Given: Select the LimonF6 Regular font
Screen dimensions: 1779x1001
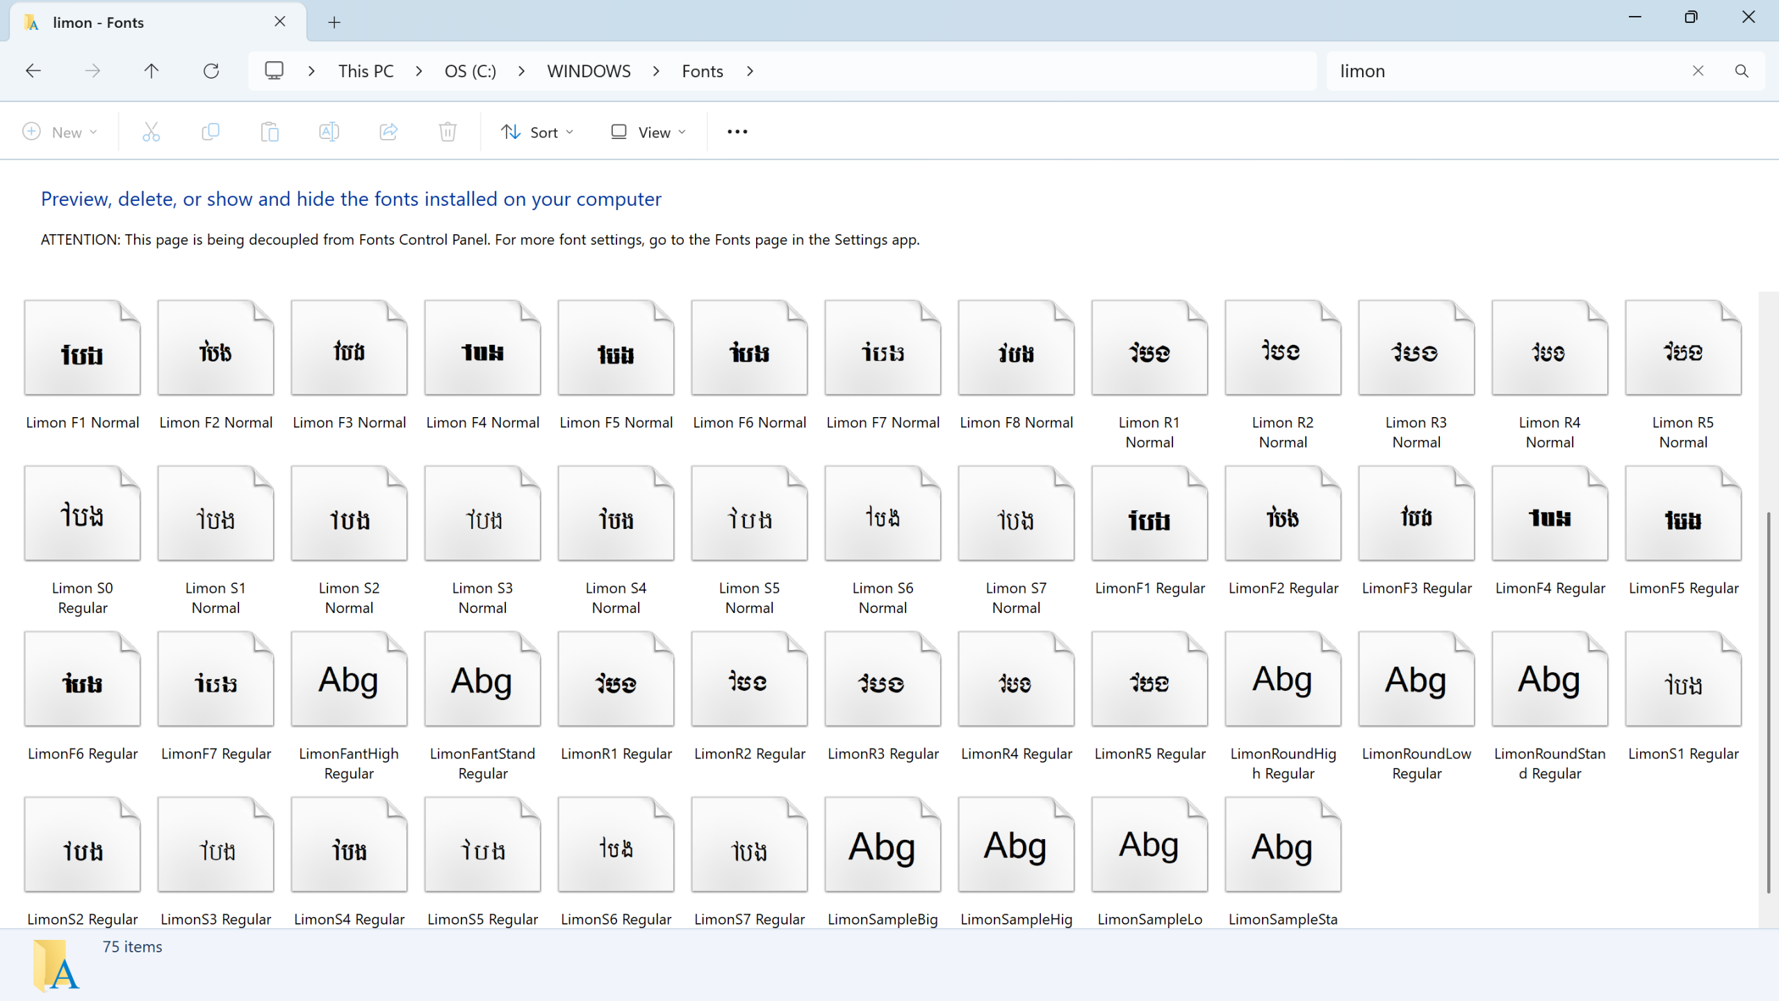Looking at the screenshot, I should coord(83,697).
